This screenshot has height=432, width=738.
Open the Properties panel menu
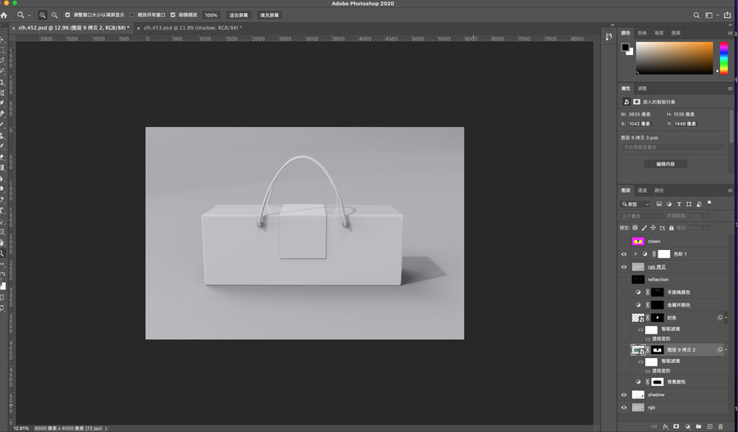(730, 89)
